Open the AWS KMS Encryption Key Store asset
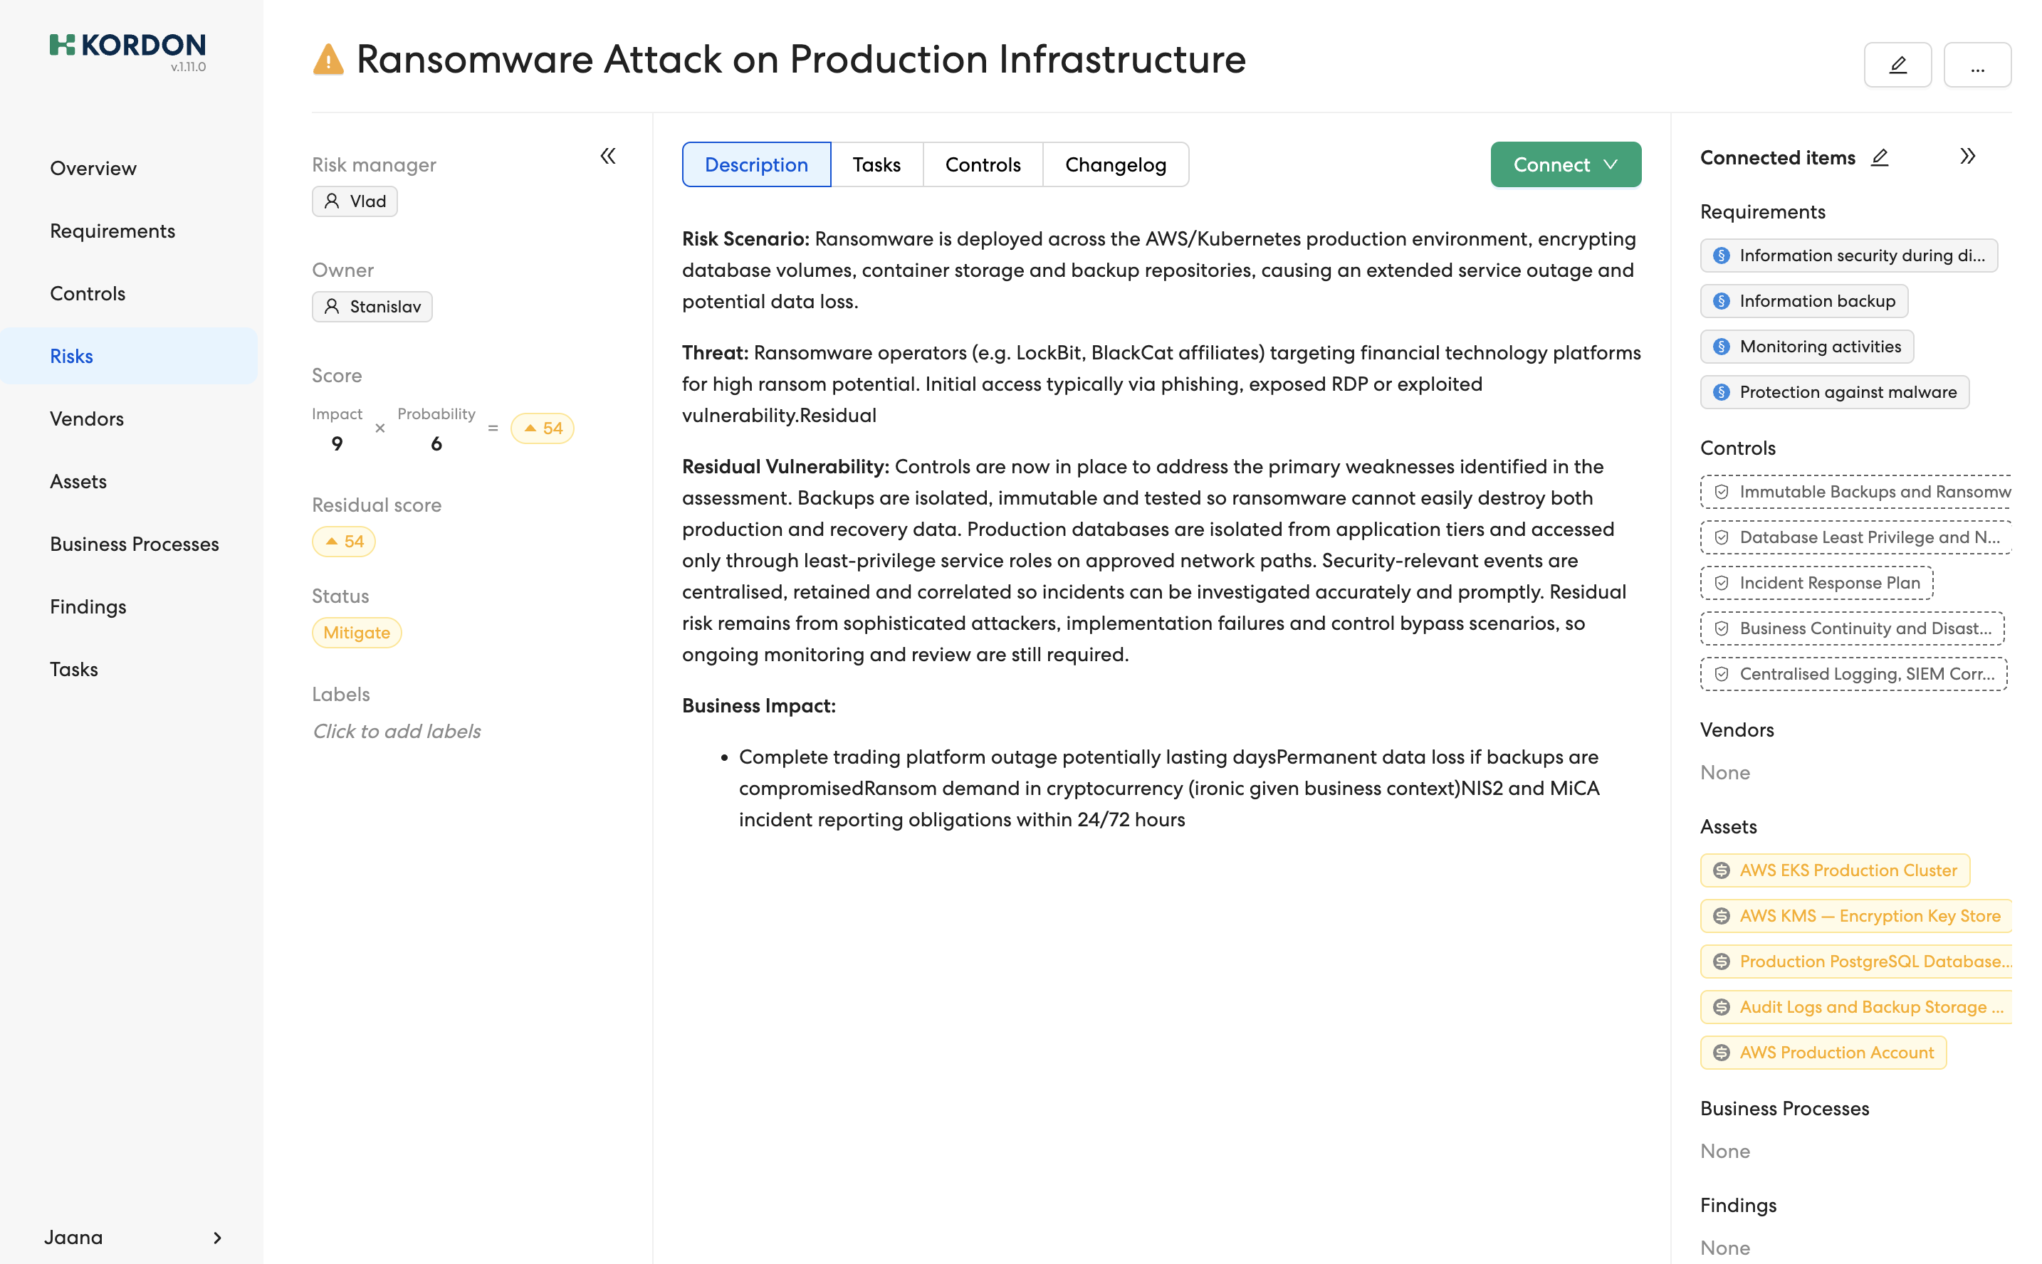 (1855, 916)
